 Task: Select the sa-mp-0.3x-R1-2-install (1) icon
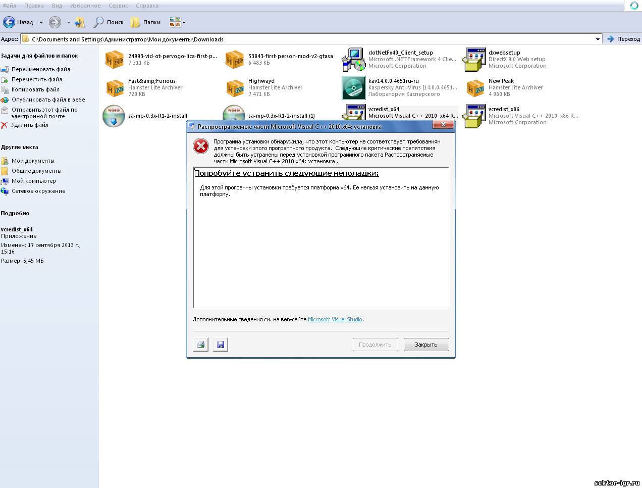pyautogui.click(x=234, y=113)
